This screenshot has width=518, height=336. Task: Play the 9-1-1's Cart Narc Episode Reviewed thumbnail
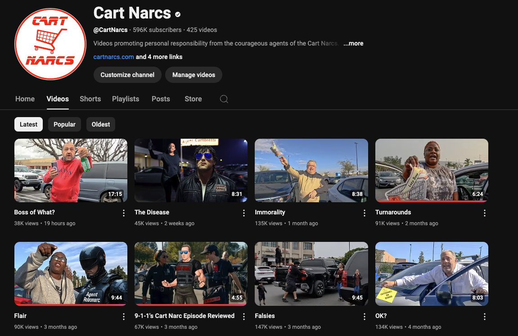[x=191, y=274]
